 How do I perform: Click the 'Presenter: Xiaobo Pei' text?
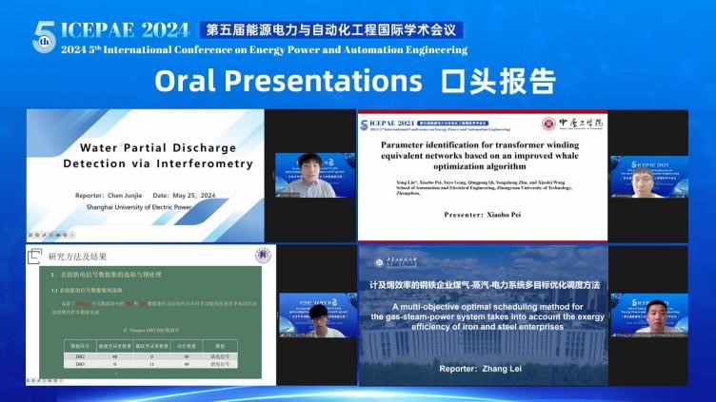point(481,214)
